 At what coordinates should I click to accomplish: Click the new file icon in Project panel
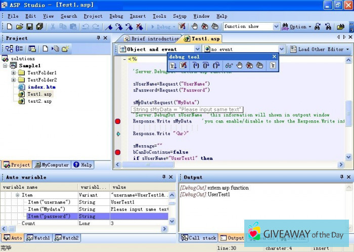coord(45,49)
